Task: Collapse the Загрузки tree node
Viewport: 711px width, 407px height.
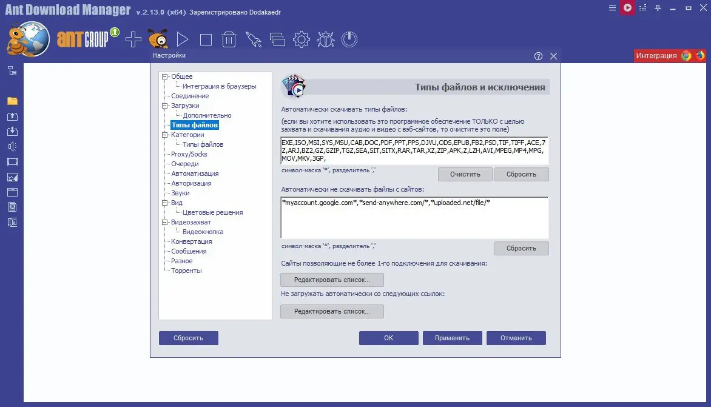Action: click(x=165, y=106)
